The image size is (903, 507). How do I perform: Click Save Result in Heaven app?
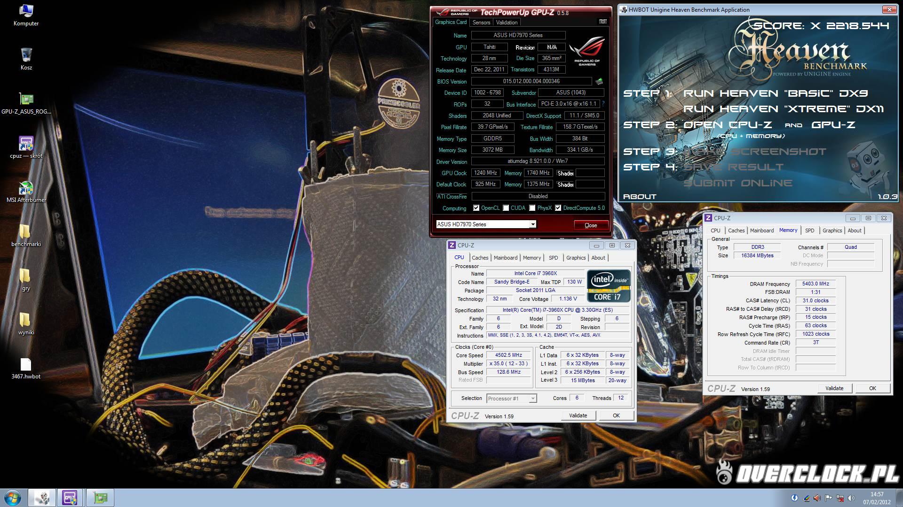click(x=733, y=167)
